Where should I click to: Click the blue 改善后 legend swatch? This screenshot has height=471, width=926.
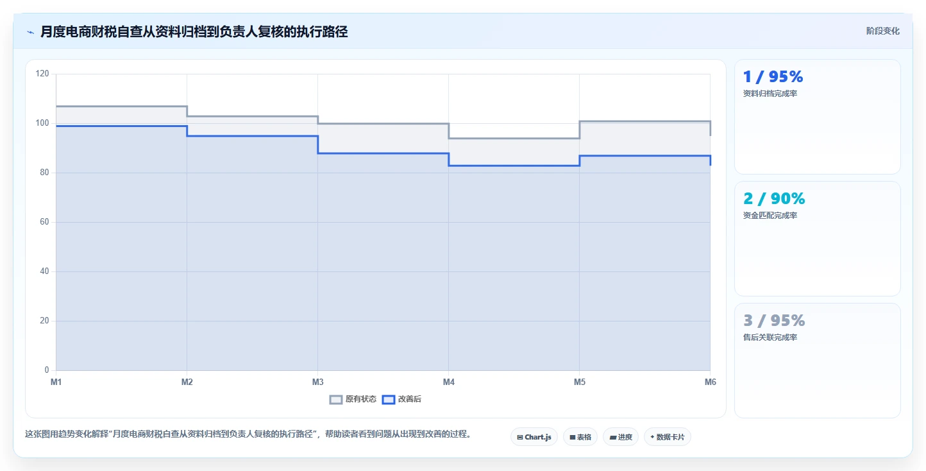tap(389, 399)
